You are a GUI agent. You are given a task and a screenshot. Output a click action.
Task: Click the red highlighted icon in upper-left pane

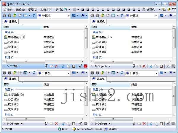85,66
